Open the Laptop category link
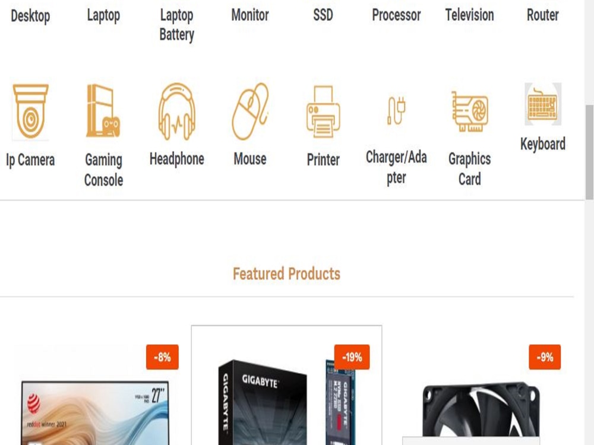This screenshot has height=445, width=594. (103, 15)
